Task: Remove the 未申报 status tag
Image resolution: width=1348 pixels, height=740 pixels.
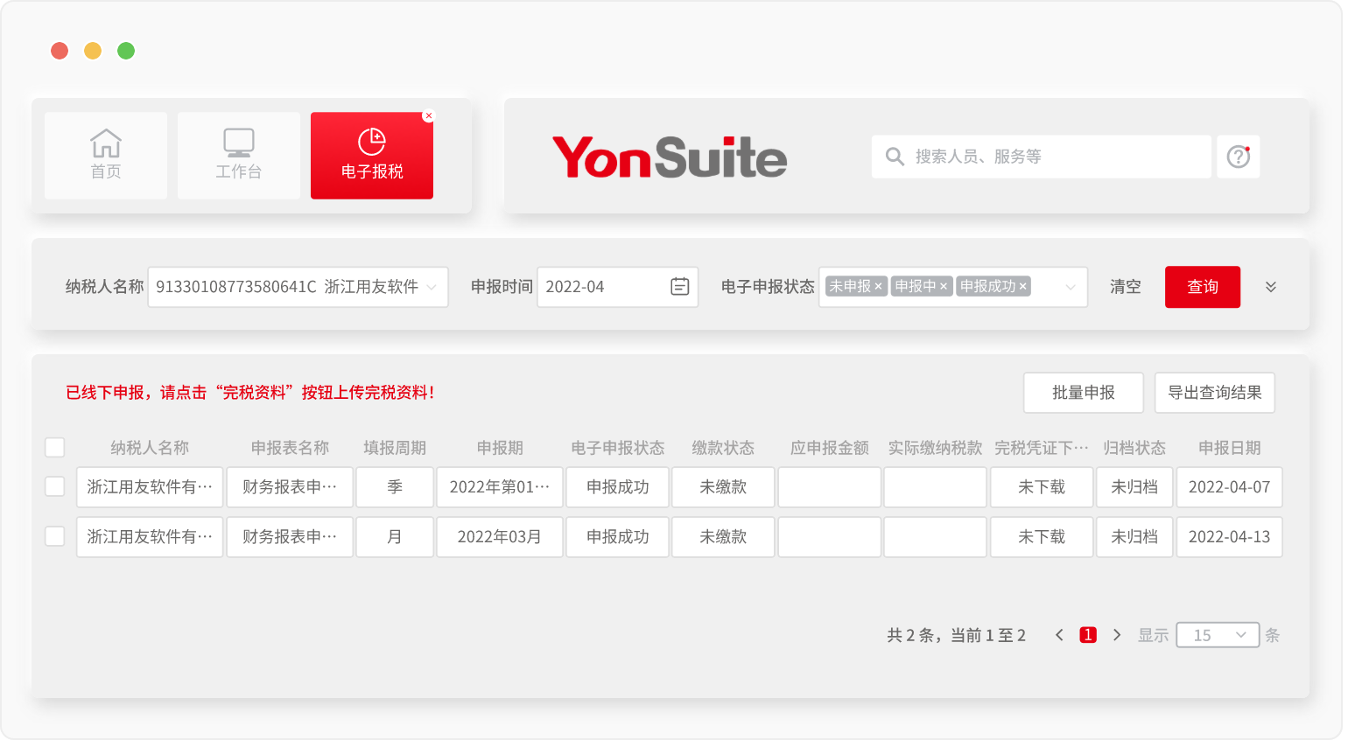Action: tap(878, 287)
